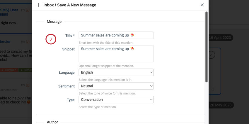Open the Type dropdown showing Conversation
The width and height of the screenshot is (249, 124).
point(116,99)
